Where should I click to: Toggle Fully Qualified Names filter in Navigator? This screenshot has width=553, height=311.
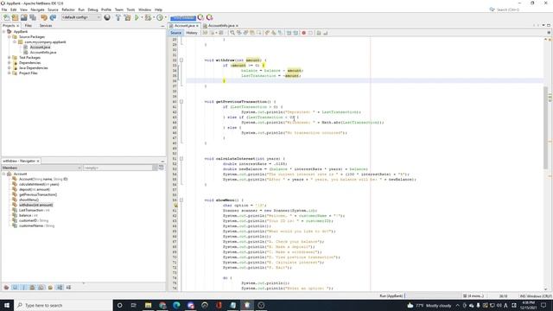(x=50, y=288)
